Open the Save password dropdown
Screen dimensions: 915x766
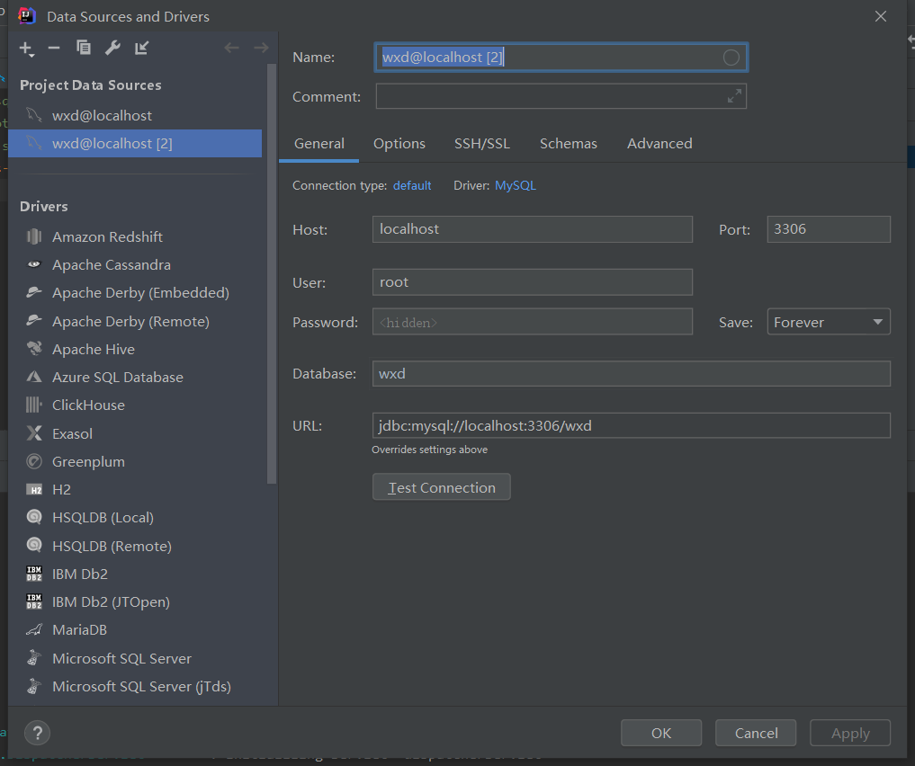pyautogui.click(x=829, y=322)
